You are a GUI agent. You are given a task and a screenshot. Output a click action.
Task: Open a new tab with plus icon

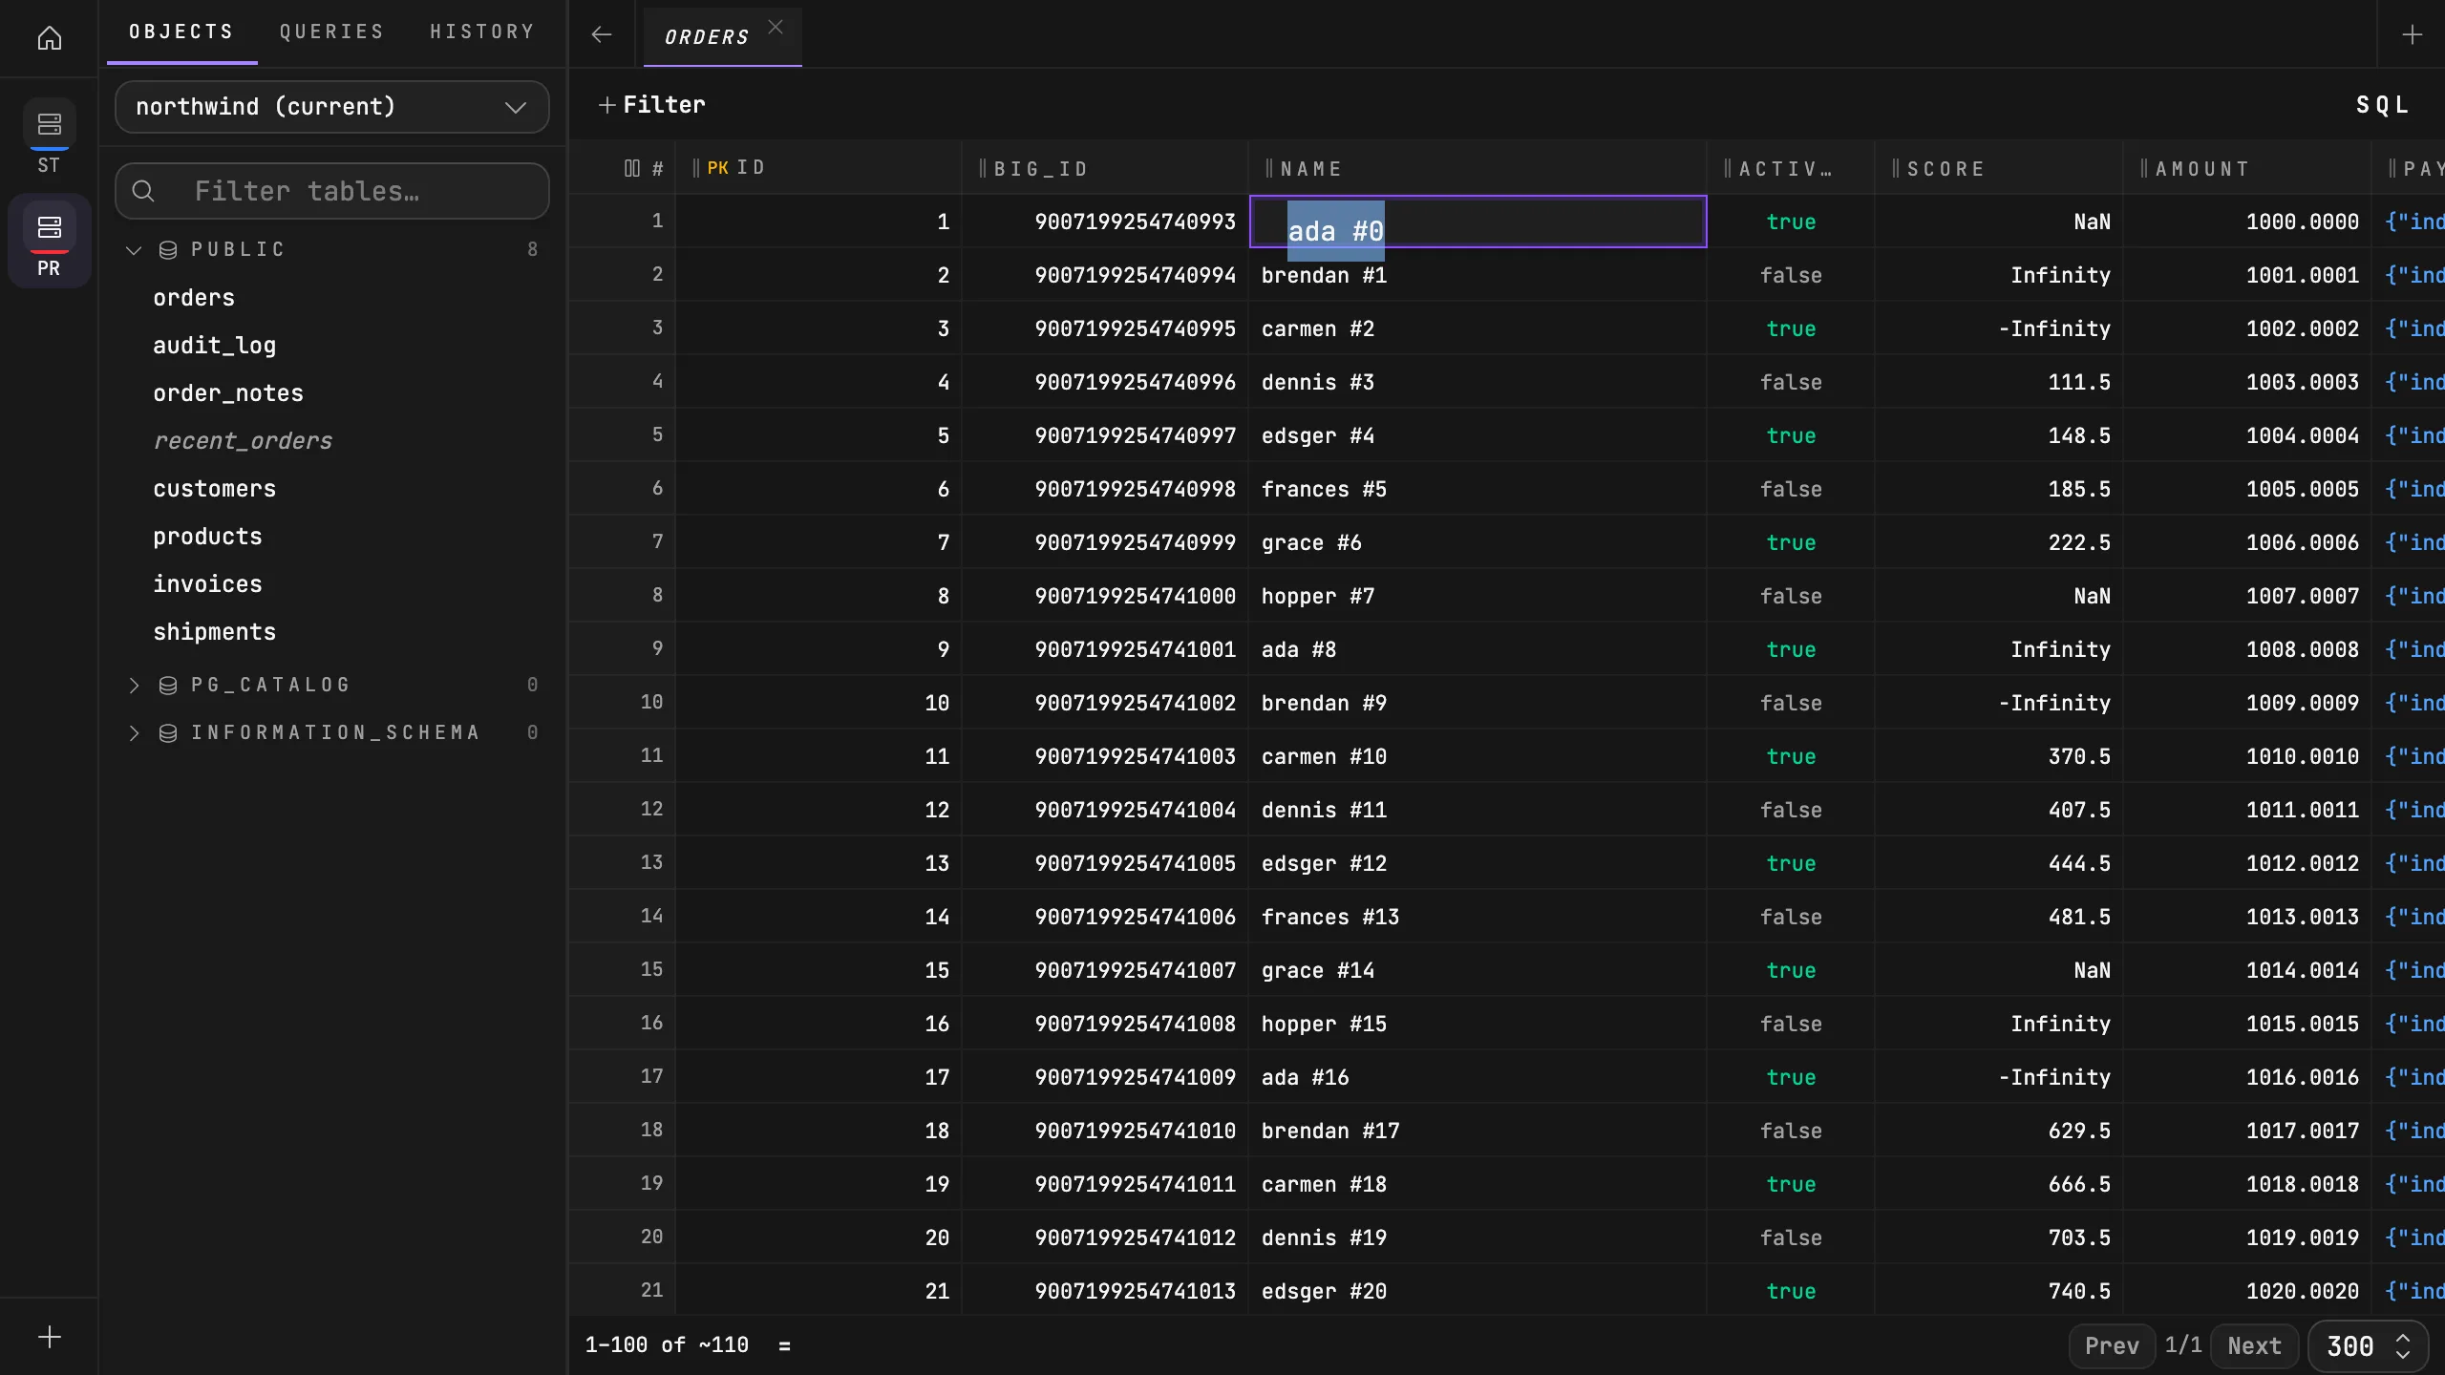[x=2413, y=34]
